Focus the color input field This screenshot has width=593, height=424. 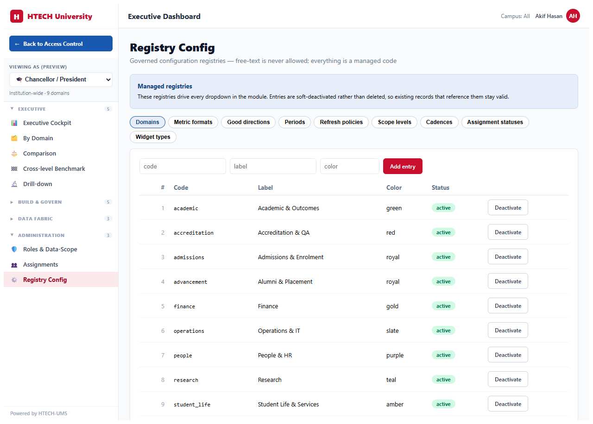click(x=350, y=166)
